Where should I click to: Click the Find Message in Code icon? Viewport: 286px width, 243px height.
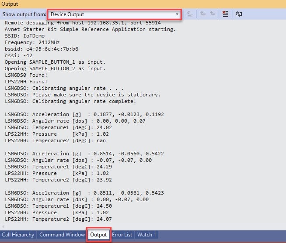(x=190, y=14)
